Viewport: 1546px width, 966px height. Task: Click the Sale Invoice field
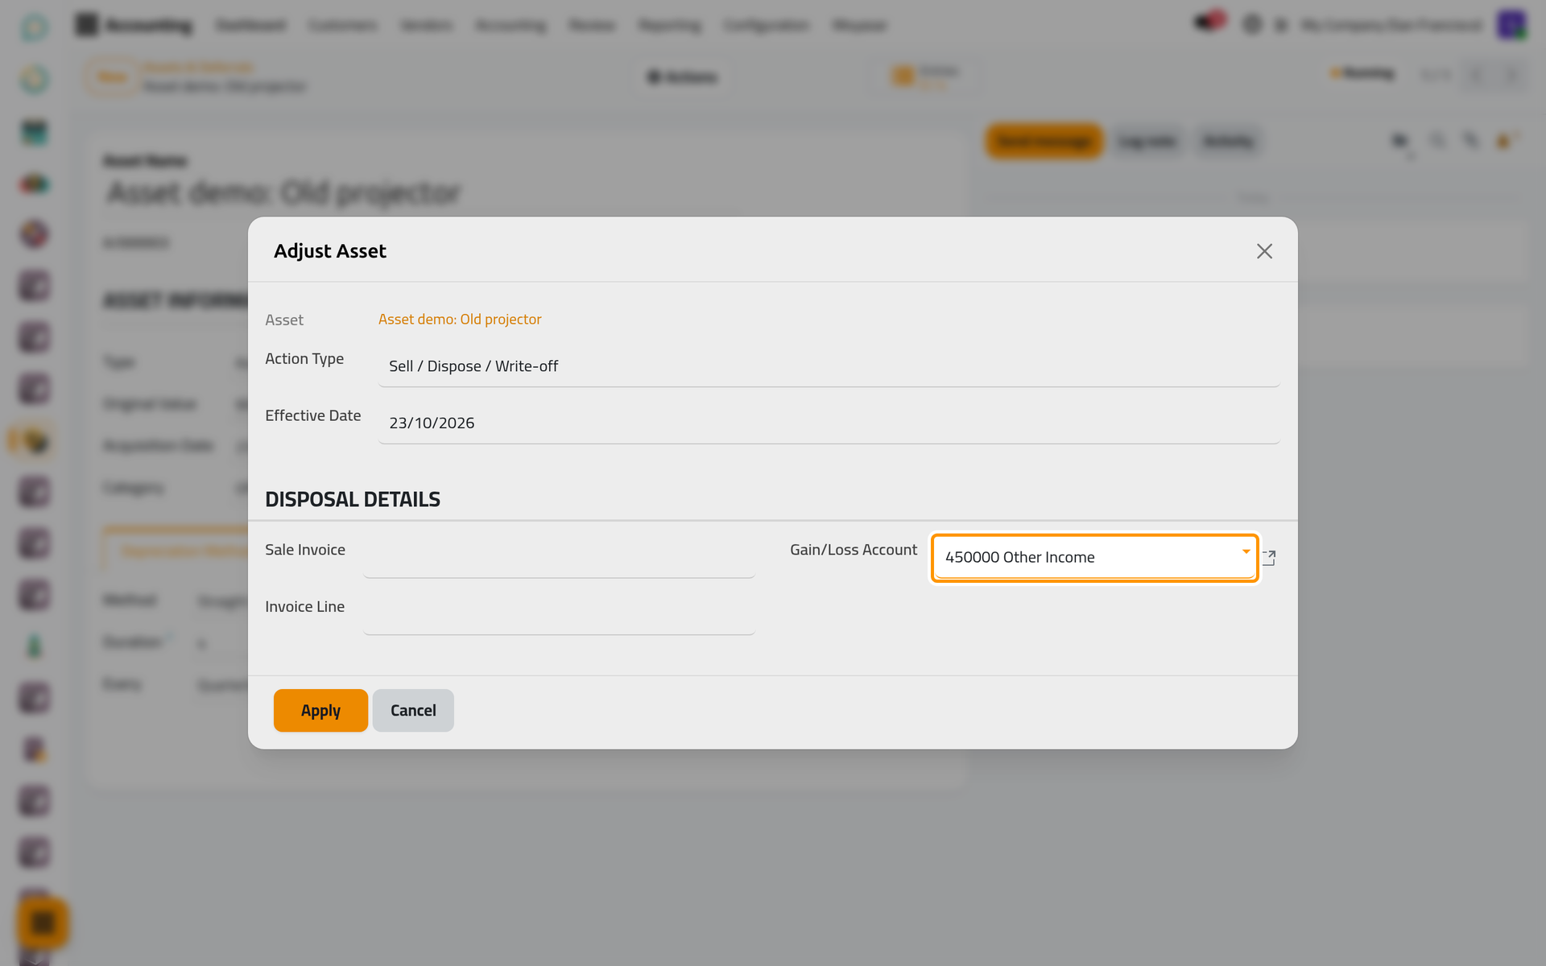[559, 558]
